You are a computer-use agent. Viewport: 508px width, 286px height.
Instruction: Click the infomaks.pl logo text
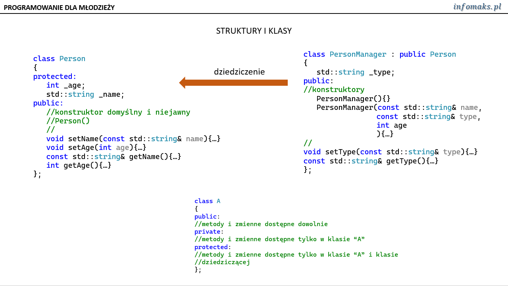point(477,7)
